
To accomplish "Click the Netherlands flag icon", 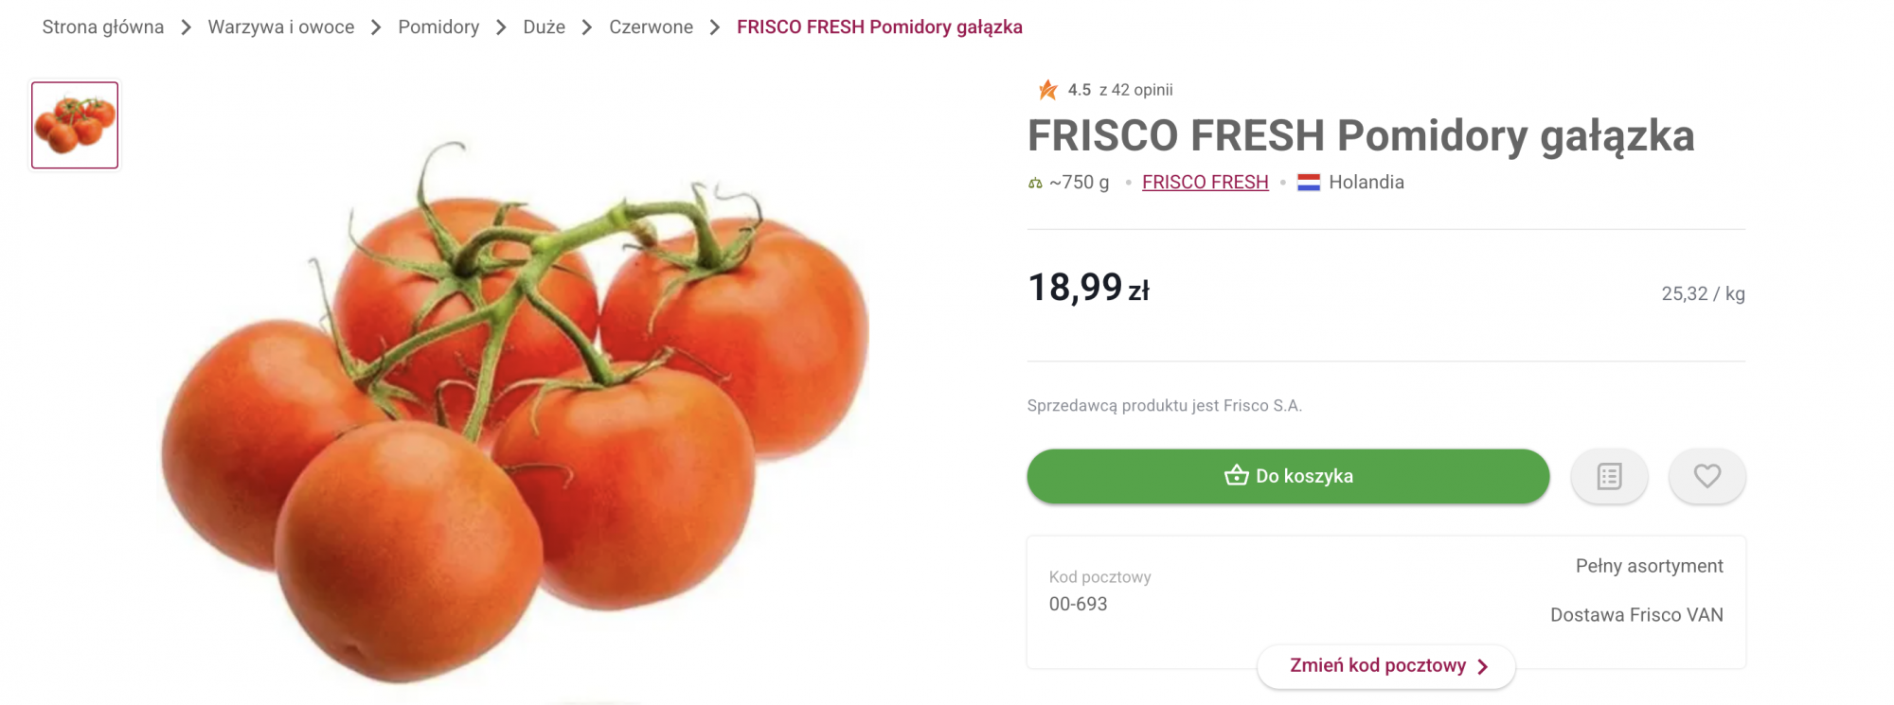I will pyautogui.click(x=1309, y=183).
